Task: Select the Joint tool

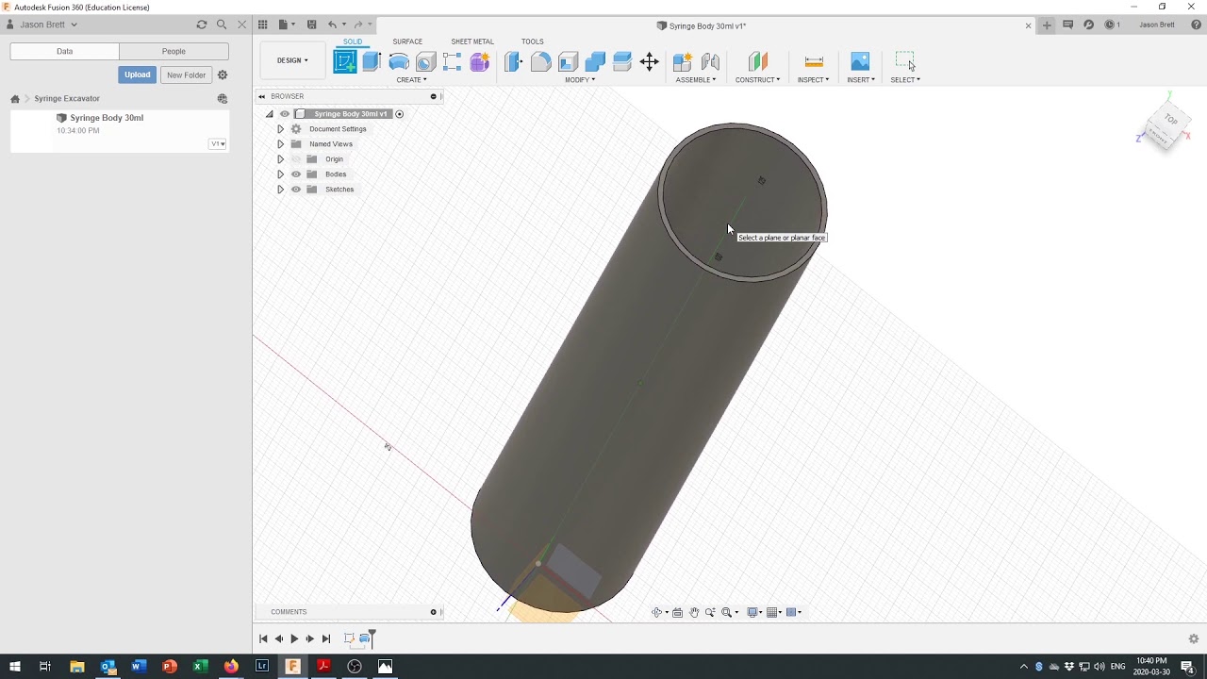Action: pyautogui.click(x=710, y=62)
